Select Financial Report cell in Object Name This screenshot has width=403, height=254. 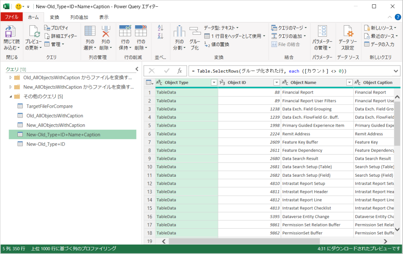coord(317,92)
